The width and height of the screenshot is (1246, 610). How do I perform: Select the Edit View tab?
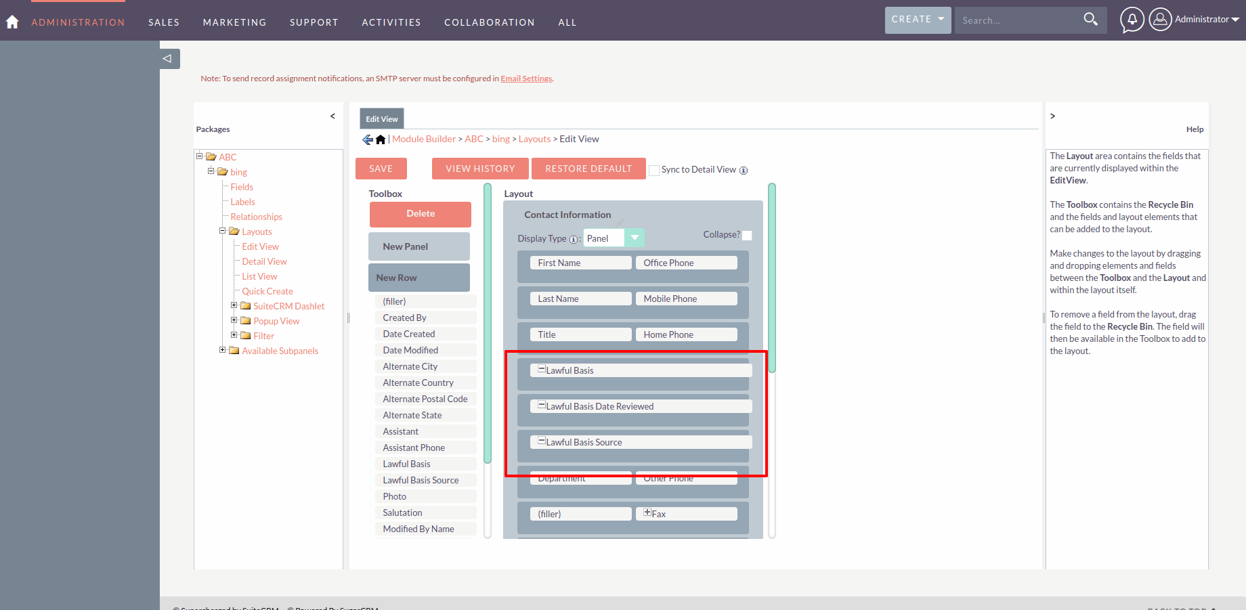pos(382,119)
